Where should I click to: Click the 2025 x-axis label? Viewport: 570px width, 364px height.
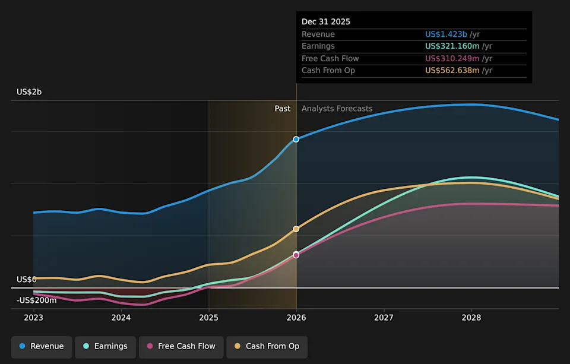pyautogui.click(x=208, y=318)
